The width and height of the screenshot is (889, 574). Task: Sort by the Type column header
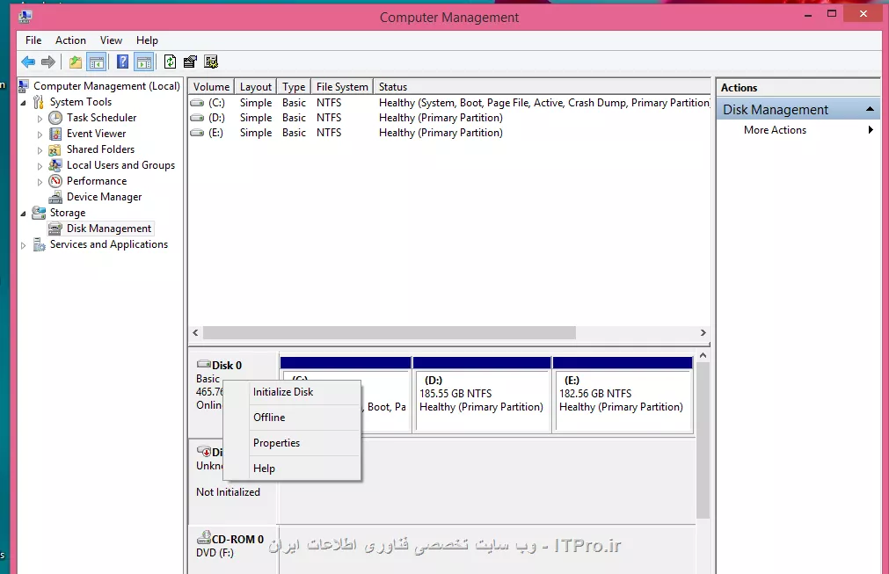(294, 87)
